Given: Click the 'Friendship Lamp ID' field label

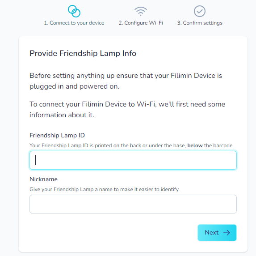Looking at the screenshot, I should click(57, 136).
